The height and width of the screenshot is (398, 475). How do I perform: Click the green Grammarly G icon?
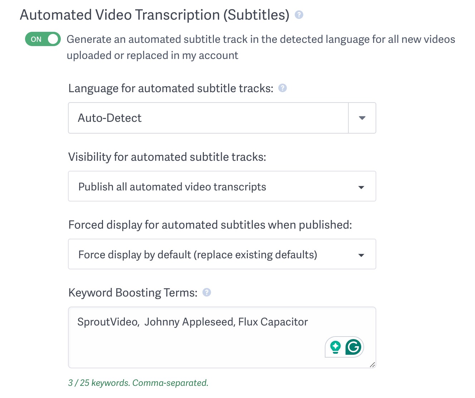pyautogui.click(x=353, y=347)
